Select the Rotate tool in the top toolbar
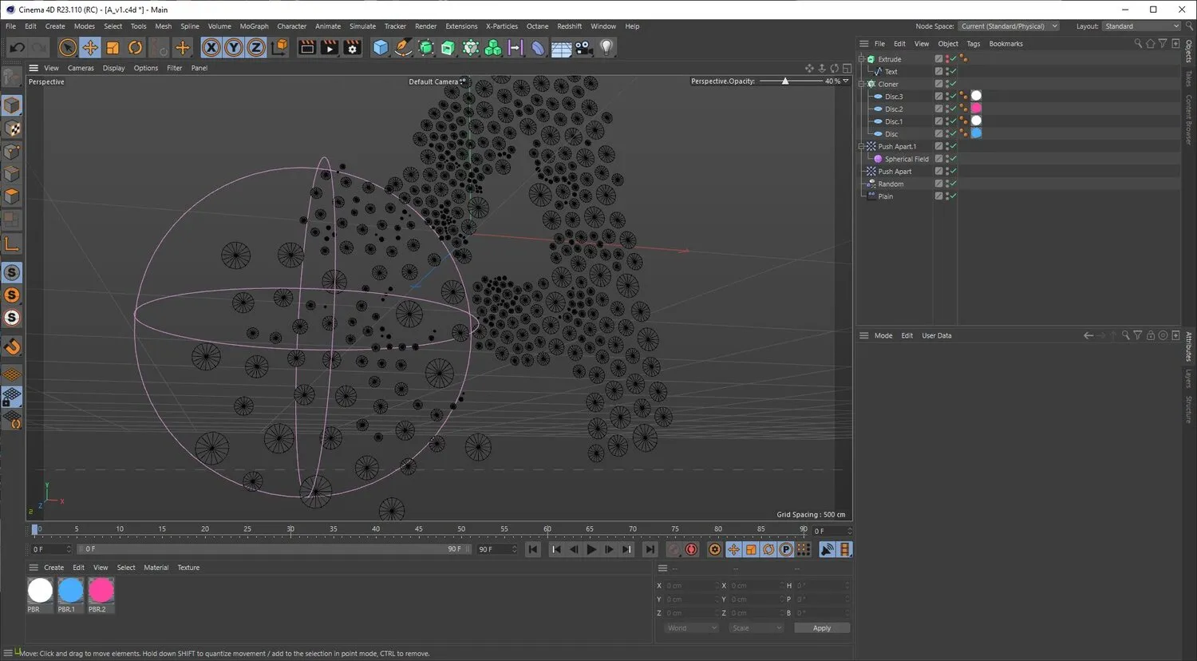 click(136, 48)
